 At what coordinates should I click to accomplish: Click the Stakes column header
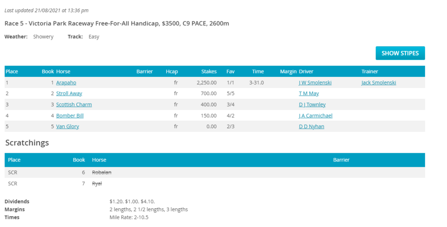[x=209, y=71]
